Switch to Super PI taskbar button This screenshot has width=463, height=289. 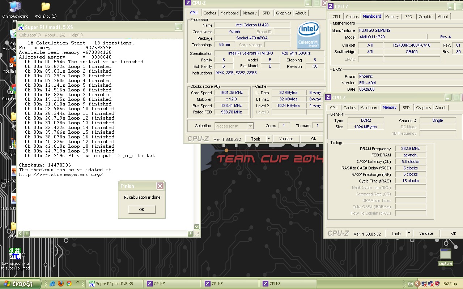point(114,284)
